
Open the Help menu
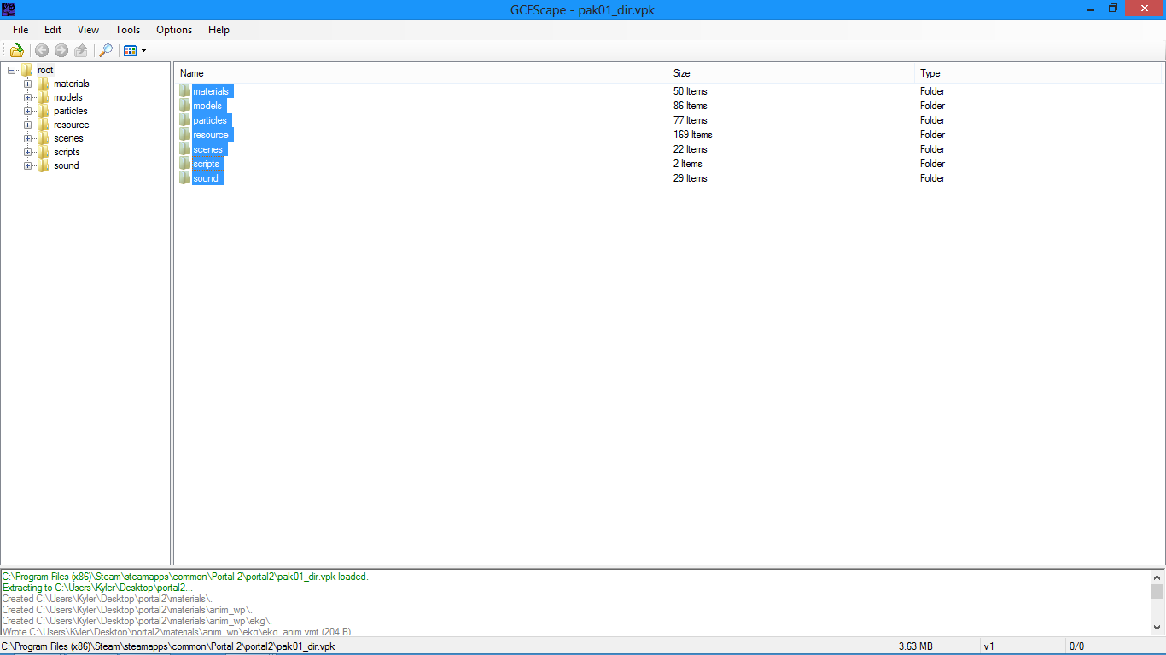coord(219,30)
